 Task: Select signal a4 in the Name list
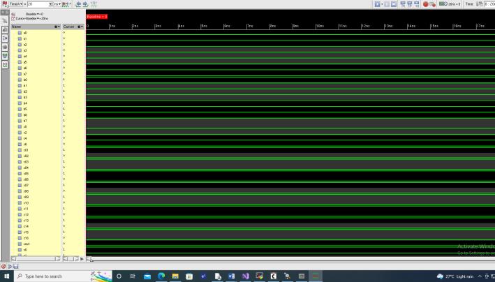coord(25,57)
